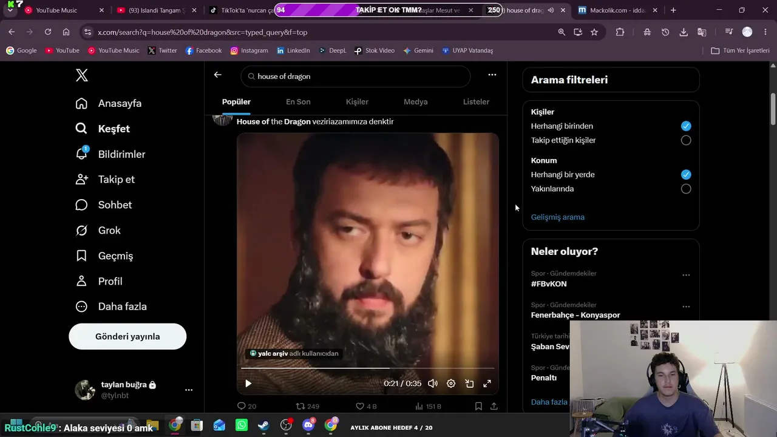Open Fenerbahçe - Konyaspor trend

click(575, 315)
